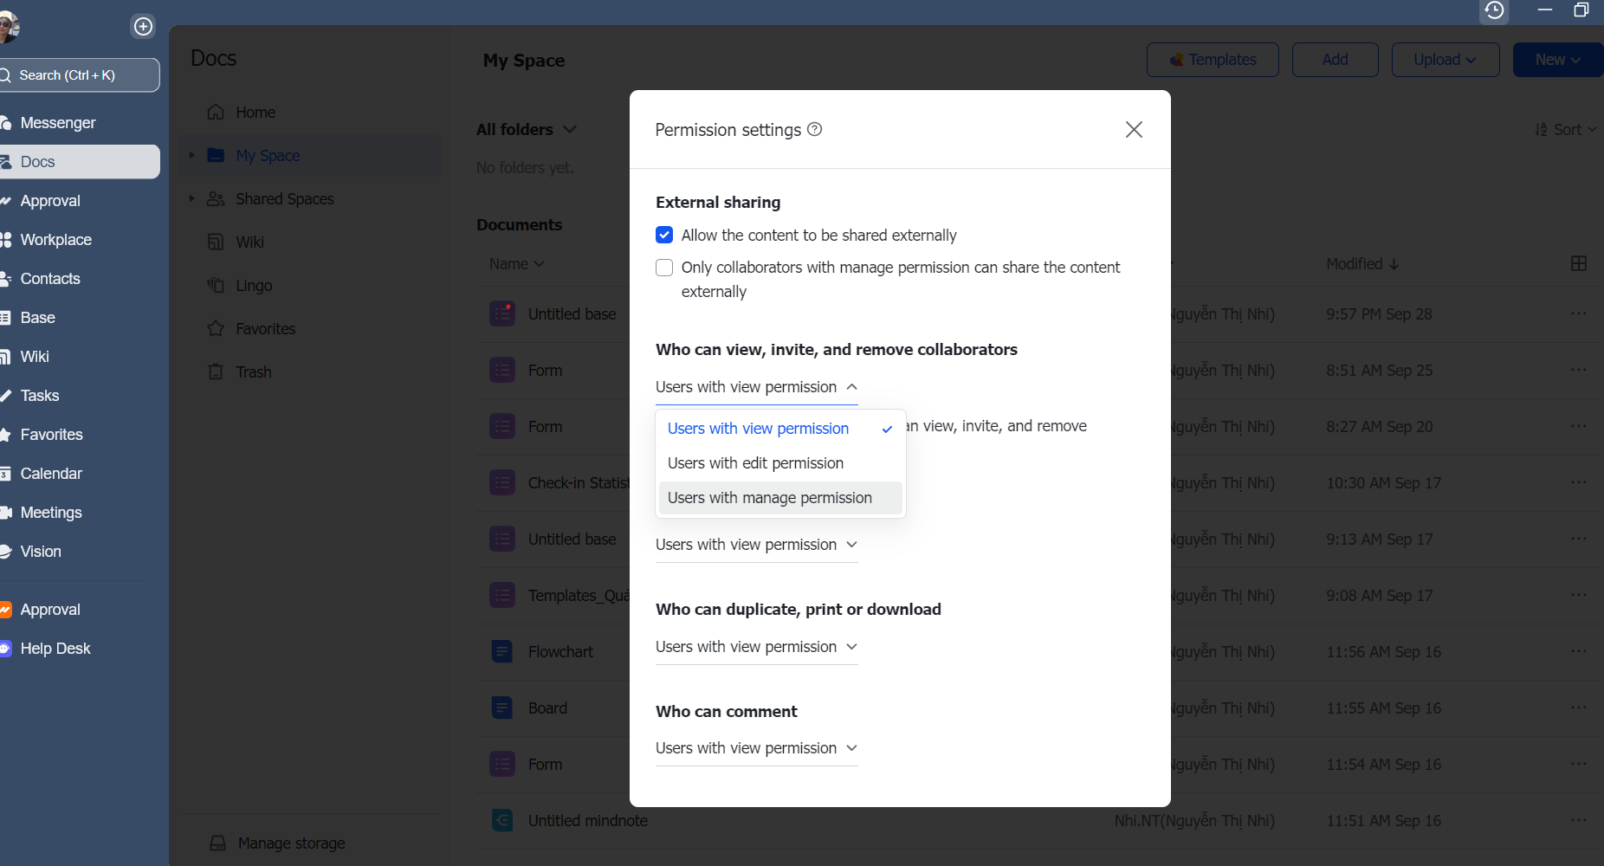
Task: Open the Sort dropdown
Action: [1566, 129]
